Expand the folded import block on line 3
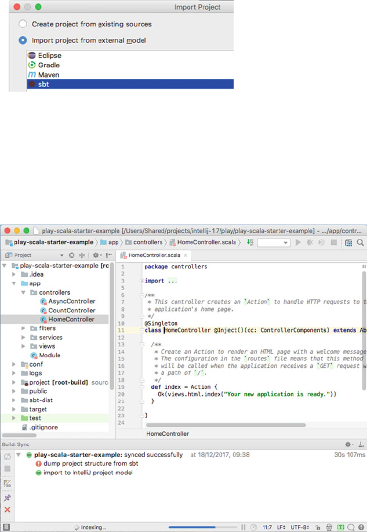Screen dimensions: 367x532 pyautogui.click(x=141, y=281)
